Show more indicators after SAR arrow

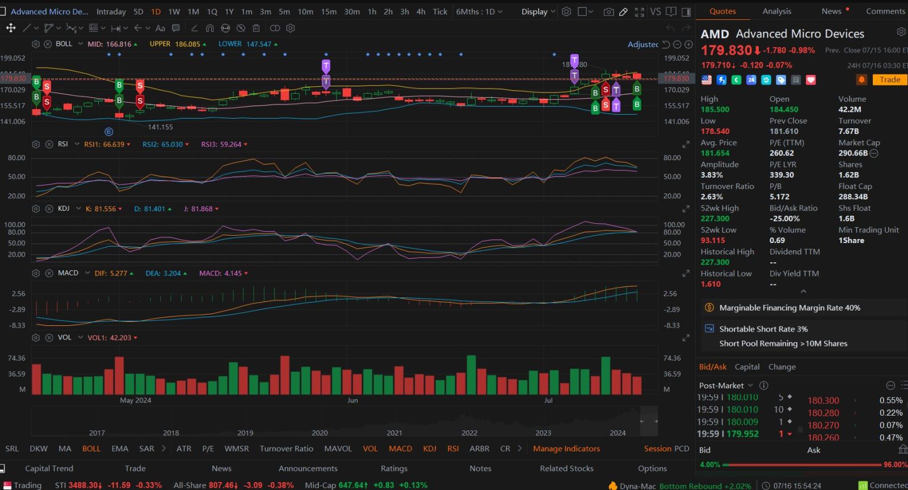point(163,449)
